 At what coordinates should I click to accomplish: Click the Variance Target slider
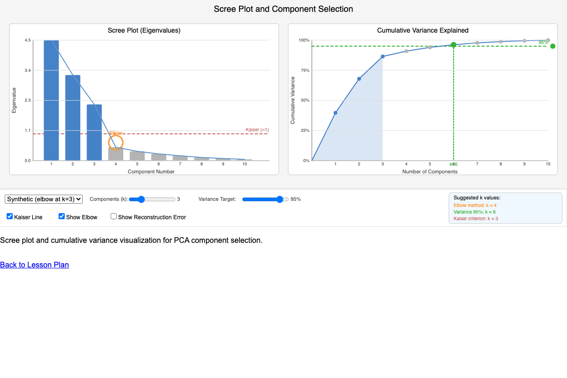[265, 199]
